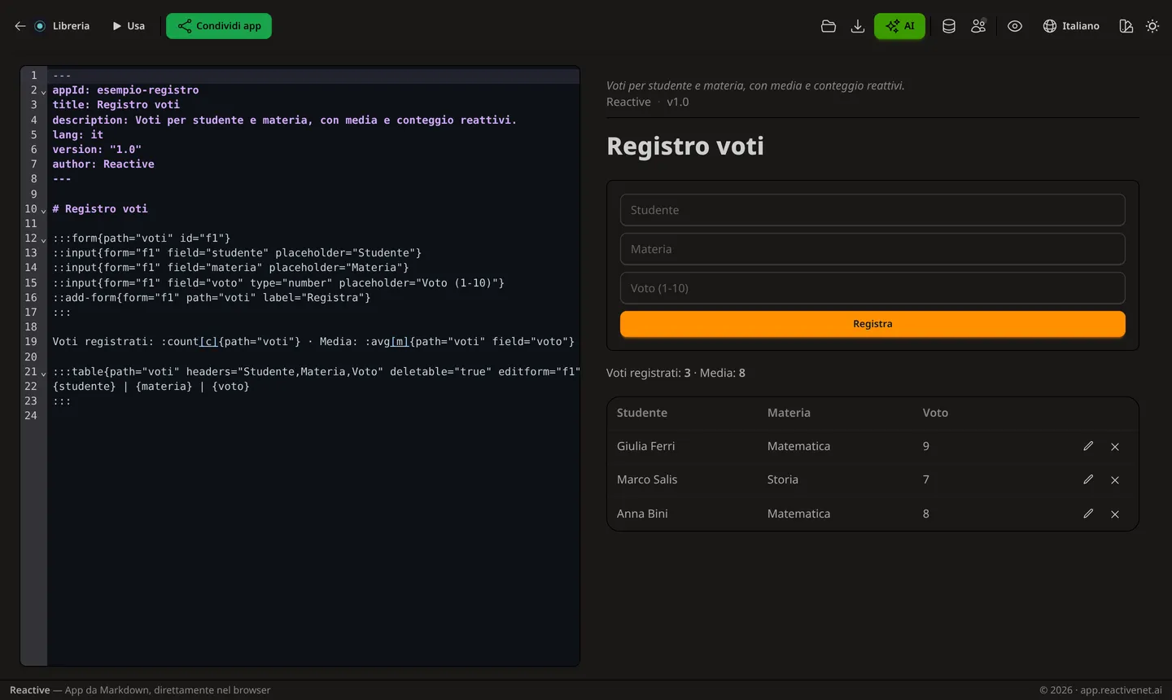
Task: Open the Italiano language selector
Action: 1071,26
